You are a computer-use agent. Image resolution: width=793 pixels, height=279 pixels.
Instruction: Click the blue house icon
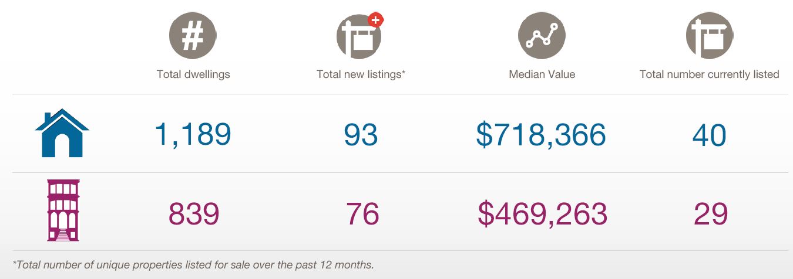[x=62, y=133]
